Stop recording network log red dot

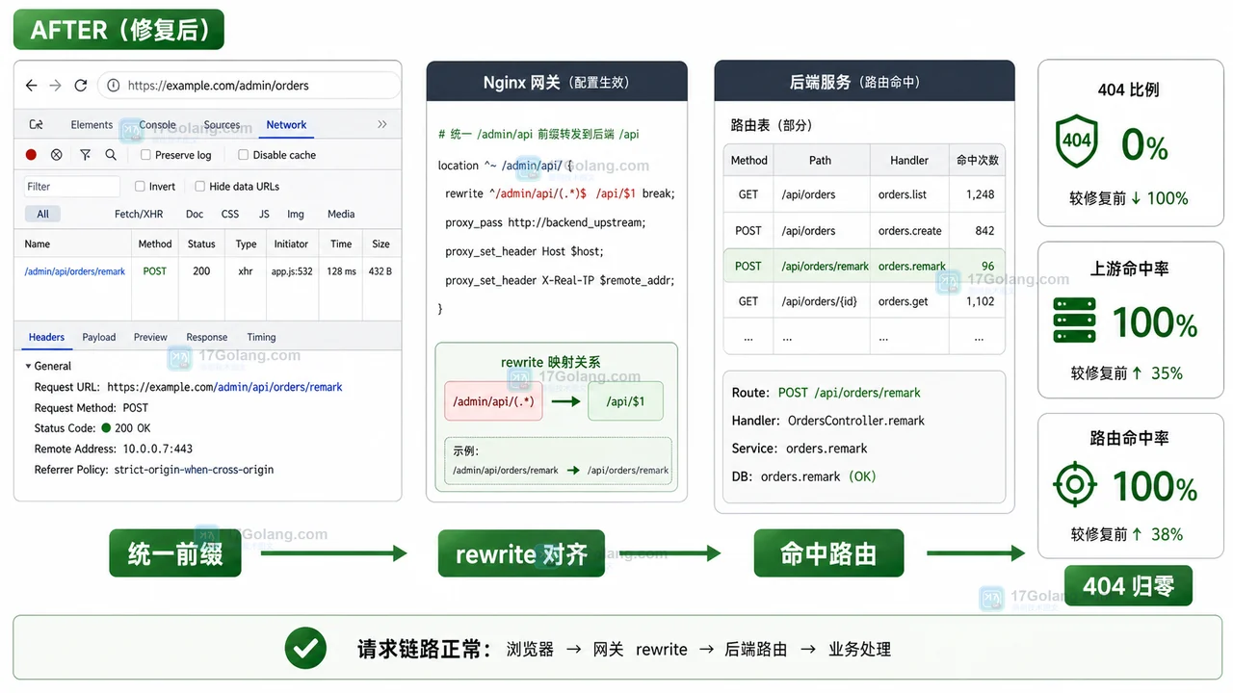point(31,155)
